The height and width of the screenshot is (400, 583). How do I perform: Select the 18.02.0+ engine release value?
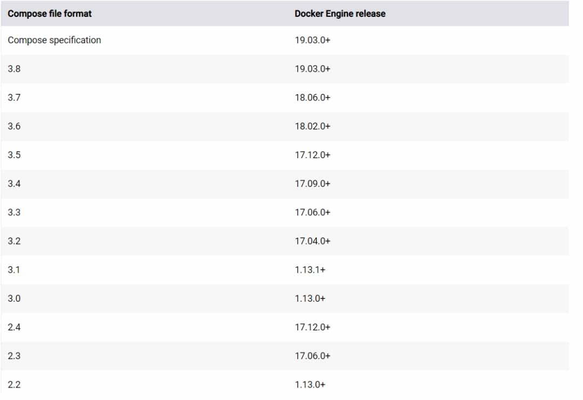tap(313, 126)
